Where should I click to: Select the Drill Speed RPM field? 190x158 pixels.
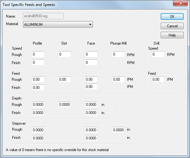point(158,55)
